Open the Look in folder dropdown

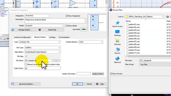click(x=145, y=17)
